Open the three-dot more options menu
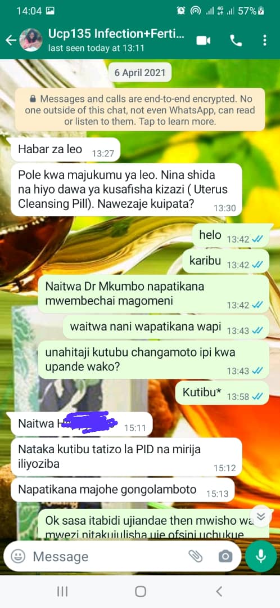Screen dimensions: 280x608 [x=264, y=41]
